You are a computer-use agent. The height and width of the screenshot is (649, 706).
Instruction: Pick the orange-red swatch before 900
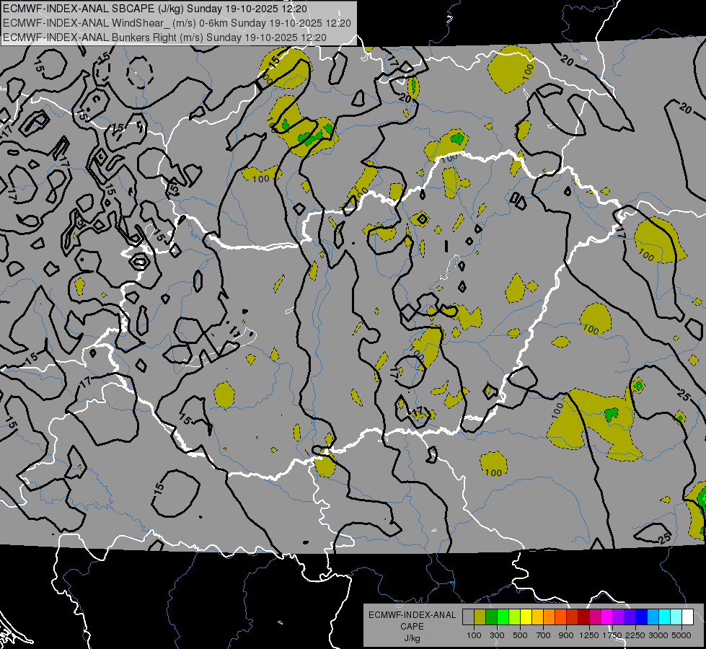pyautogui.click(x=561, y=617)
